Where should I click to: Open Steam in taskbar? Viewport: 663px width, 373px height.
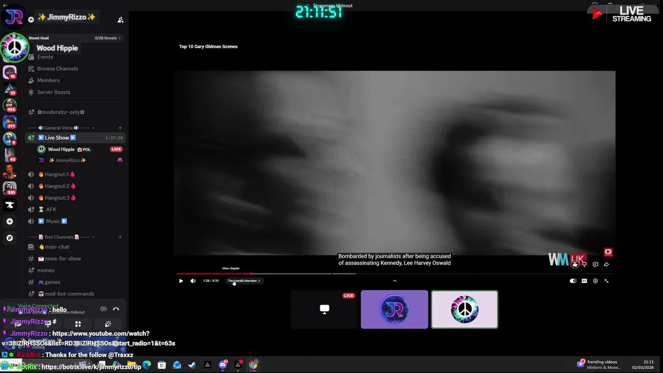pos(192,365)
